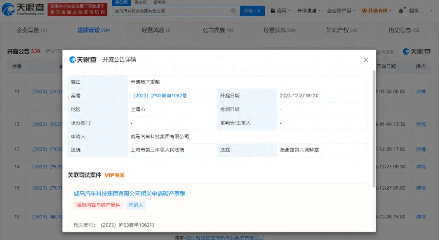The height and width of the screenshot is (240, 439).
Task: Open the 知识产权 section tab
Action: [x=341, y=30]
